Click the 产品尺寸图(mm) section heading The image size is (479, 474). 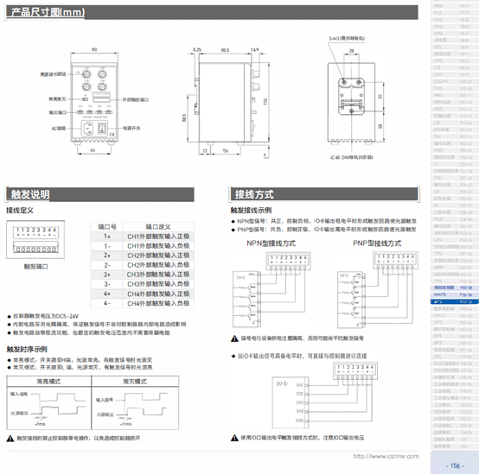[x=48, y=12]
